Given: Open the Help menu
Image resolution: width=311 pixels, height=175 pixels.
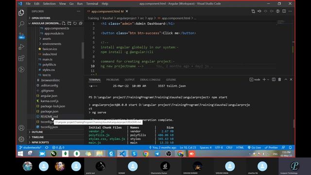Looking at the screenshot, I should pos(105,3).
